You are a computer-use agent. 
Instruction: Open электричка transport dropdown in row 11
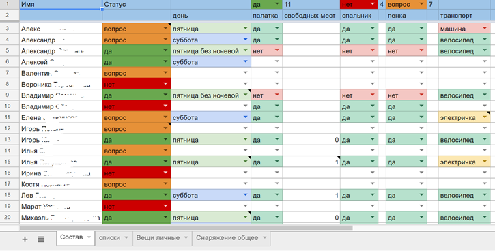485,117
